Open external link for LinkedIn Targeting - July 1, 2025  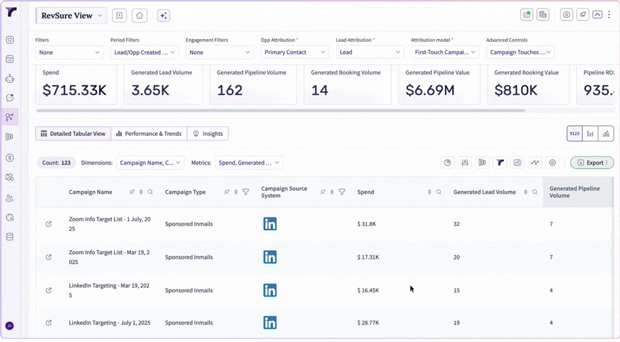click(x=49, y=323)
